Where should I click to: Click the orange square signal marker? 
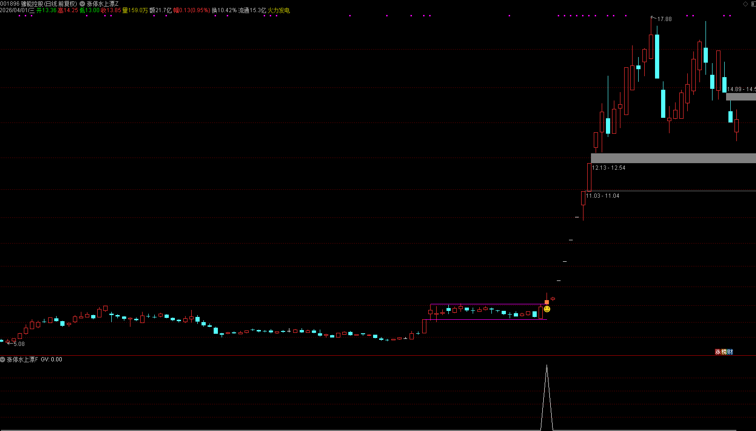click(x=547, y=302)
